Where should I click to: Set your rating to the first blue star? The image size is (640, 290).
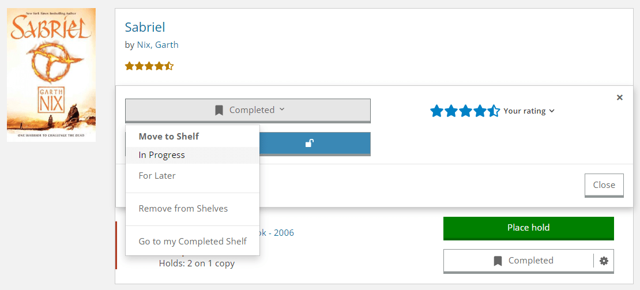click(436, 111)
